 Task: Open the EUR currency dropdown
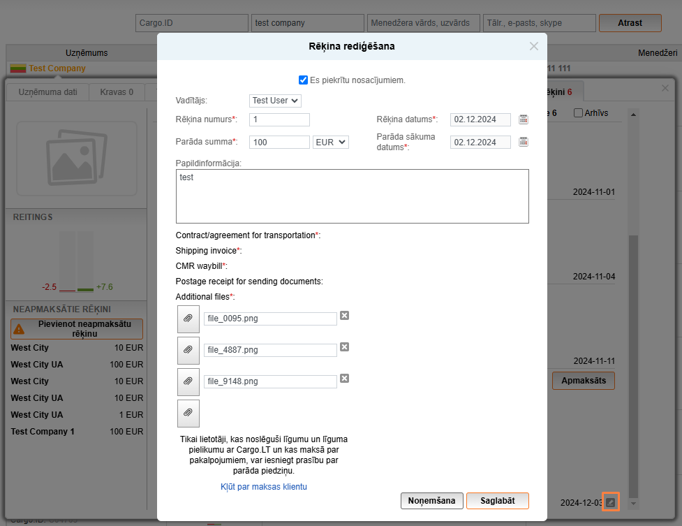click(x=331, y=142)
